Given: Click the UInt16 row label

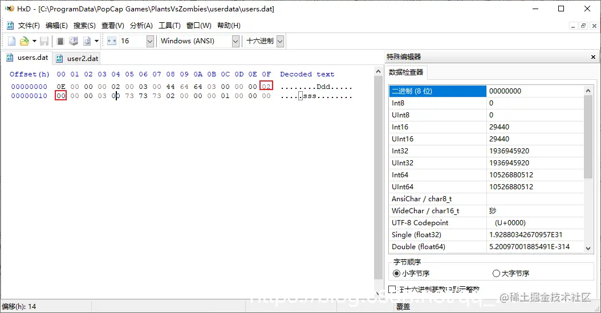Looking at the screenshot, I should pyautogui.click(x=403, y=139).
